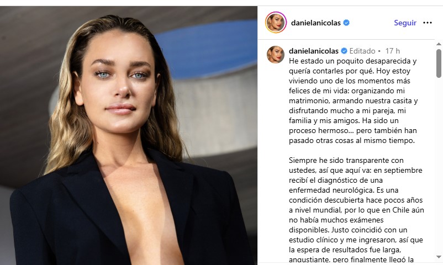Click caption paragraph starting 'He estado un poquito'
This screenshot has height=265, width=443.
(x=353, y=100)
